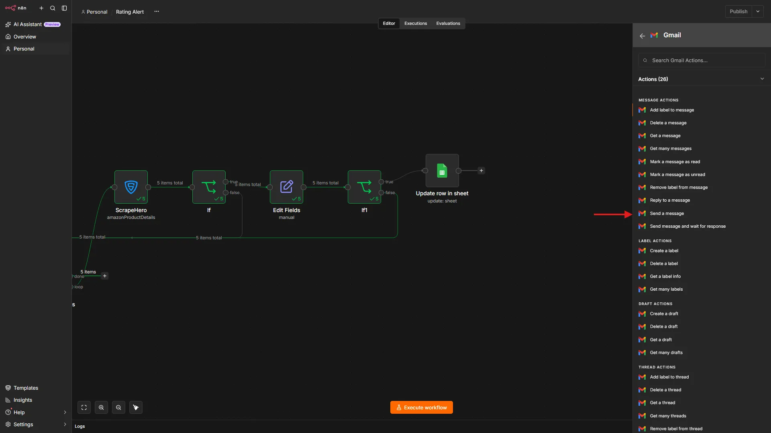The width and height of the screenshot is (771, 433).
Task: Click the fit-to-view canvas icon
Action: (84, 407)
